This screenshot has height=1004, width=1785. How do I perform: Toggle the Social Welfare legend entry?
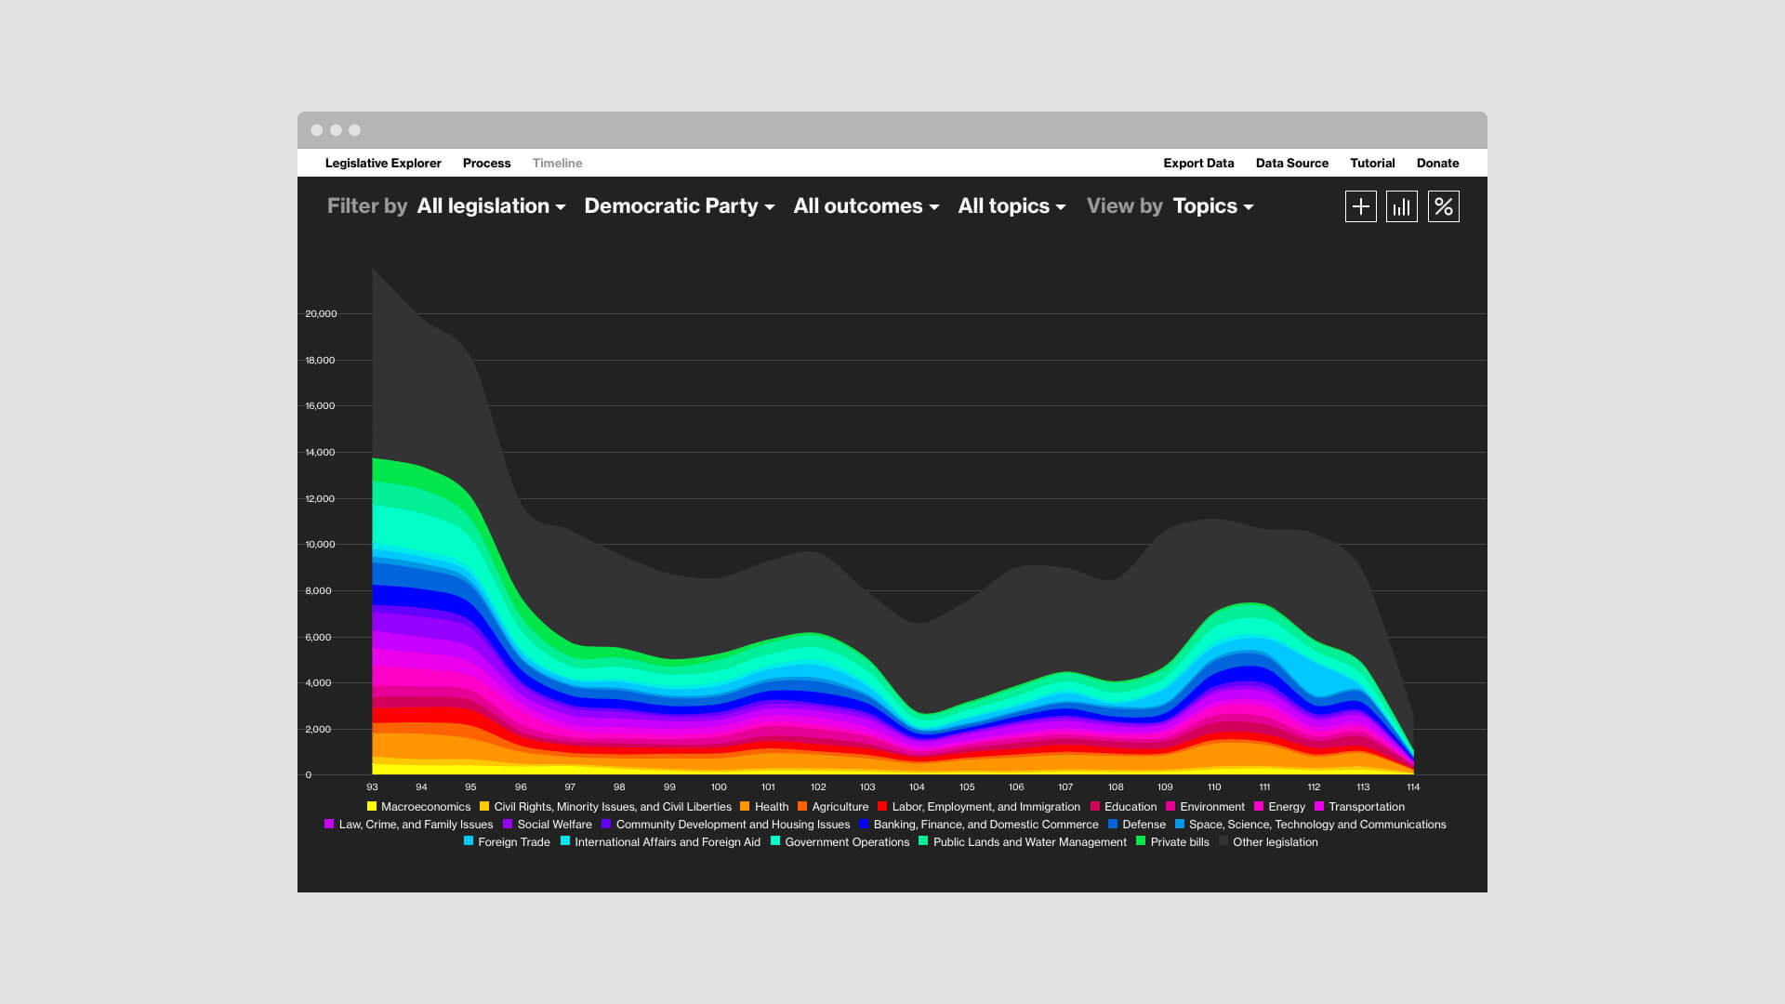548,825
